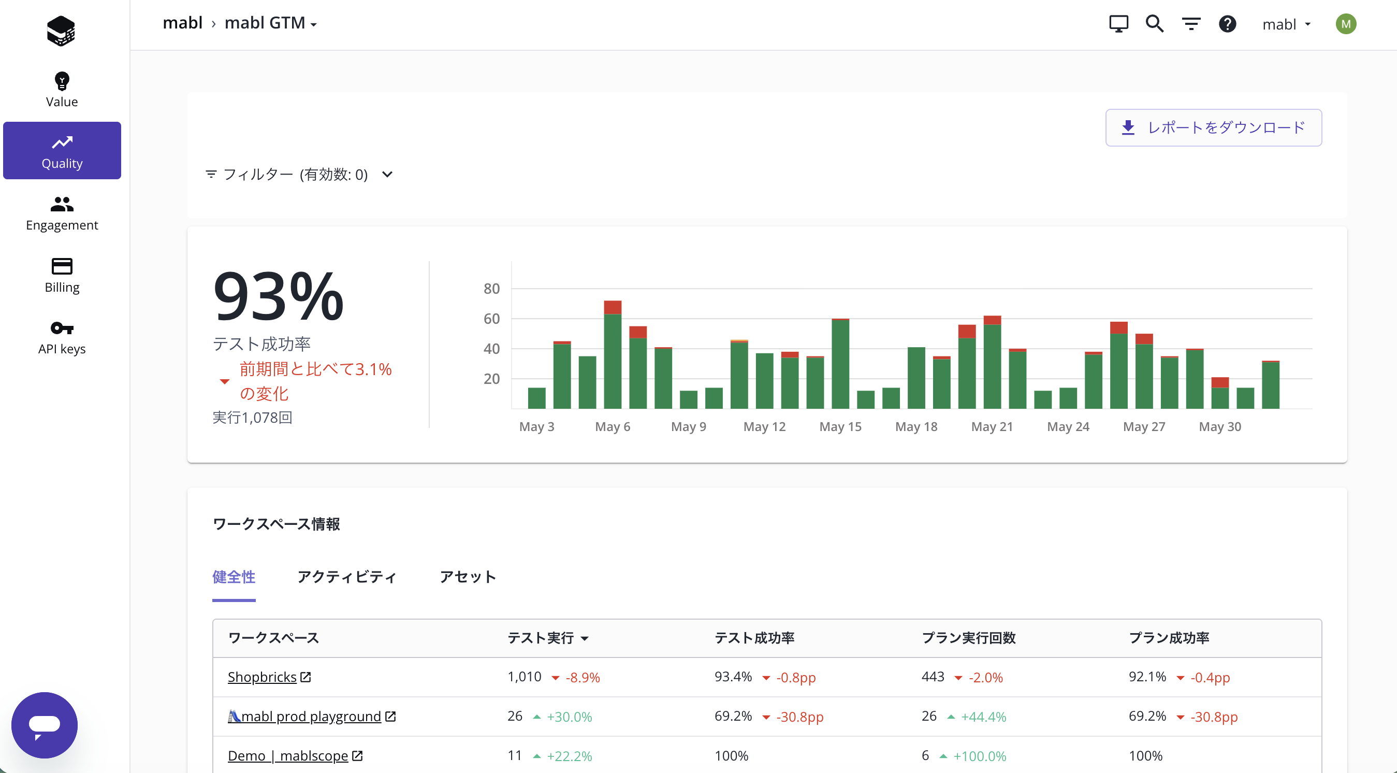Click the 実行1,078回 run count text

(252, 417)
